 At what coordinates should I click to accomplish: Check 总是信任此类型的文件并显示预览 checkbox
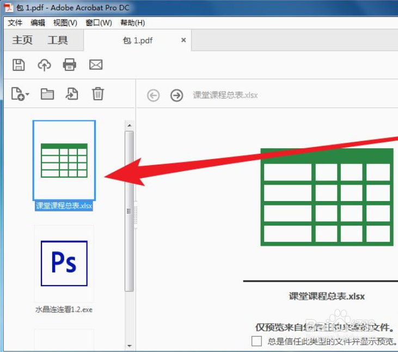pos(256,341)
